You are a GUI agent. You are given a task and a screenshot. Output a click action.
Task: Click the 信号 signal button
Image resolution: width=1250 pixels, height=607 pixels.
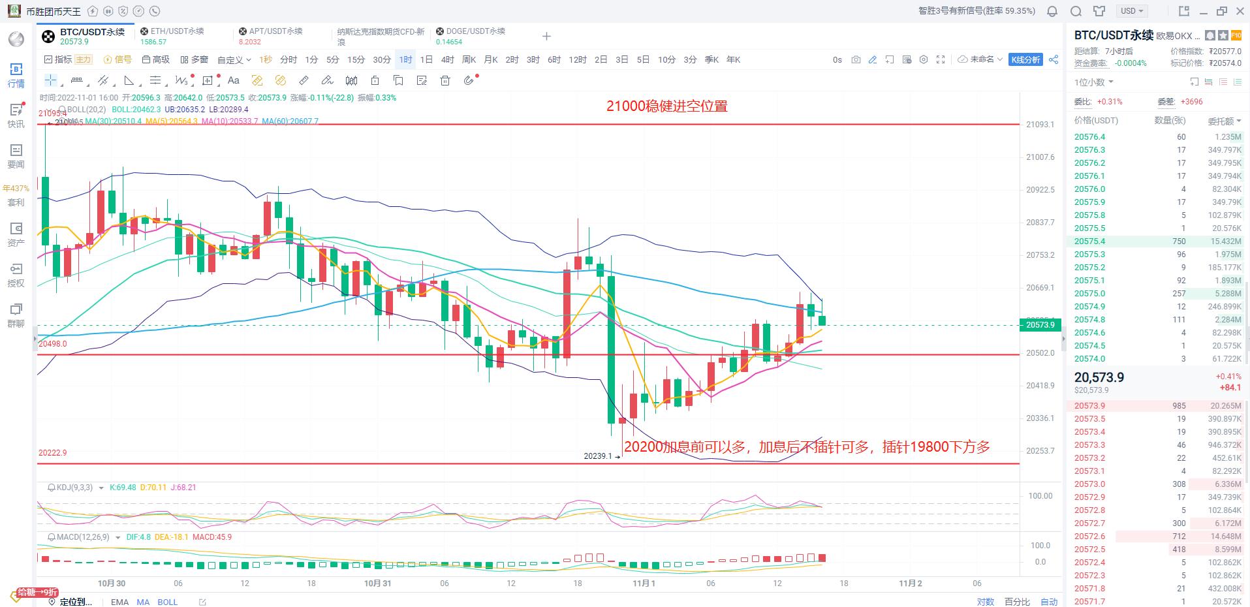(117, 59)
